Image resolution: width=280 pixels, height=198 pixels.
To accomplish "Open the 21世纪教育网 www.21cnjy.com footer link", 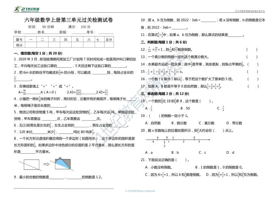I will point(140,191).
